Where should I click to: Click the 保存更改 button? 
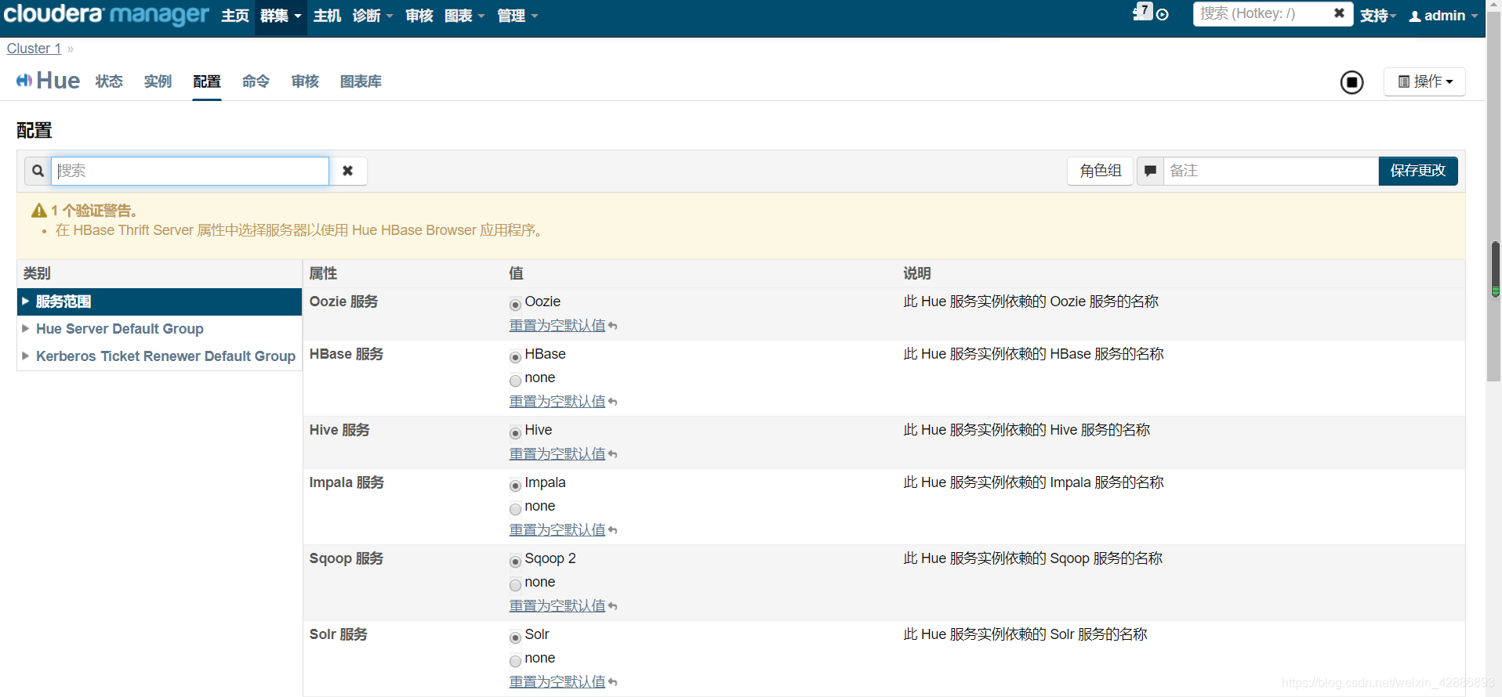(x=1418, y=171)
